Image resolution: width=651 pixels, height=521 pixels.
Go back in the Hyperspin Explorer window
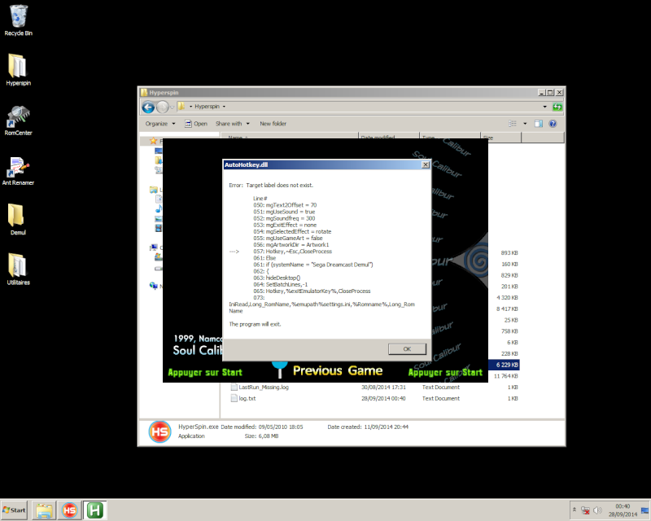(148, 107)
